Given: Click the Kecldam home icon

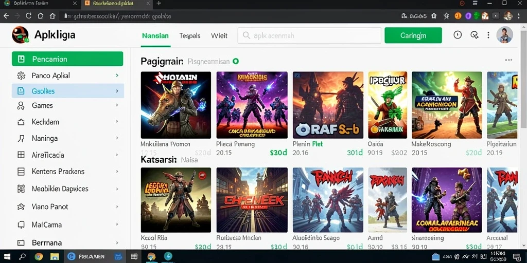Looking at the screenshot, I should click(21, 122).
